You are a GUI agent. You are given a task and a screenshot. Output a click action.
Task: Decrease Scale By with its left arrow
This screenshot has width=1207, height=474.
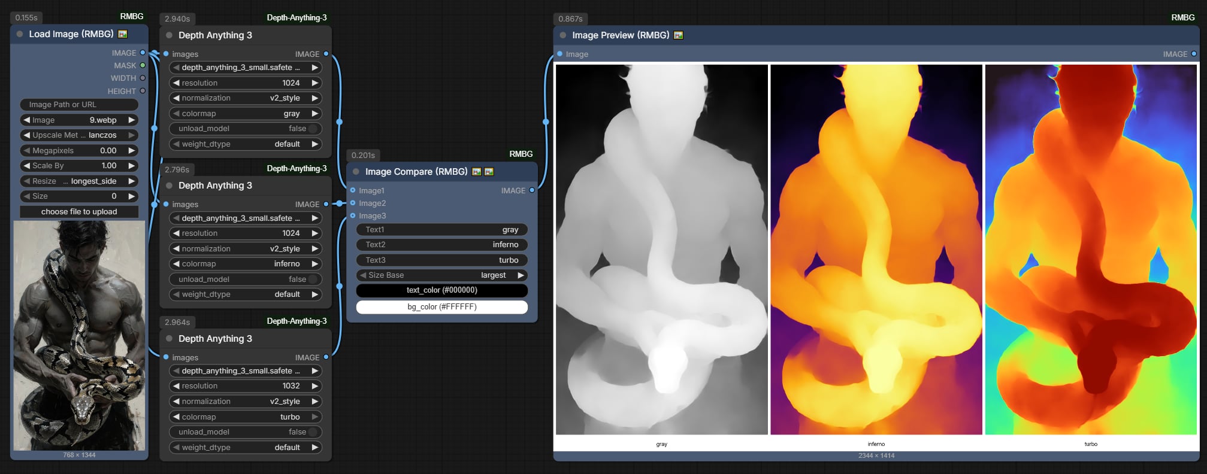(27, 166)
